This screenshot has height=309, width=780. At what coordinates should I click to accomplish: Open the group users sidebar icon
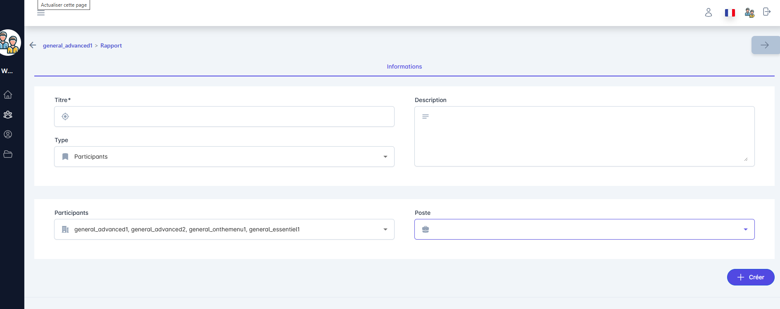click(x=8, y=114)
